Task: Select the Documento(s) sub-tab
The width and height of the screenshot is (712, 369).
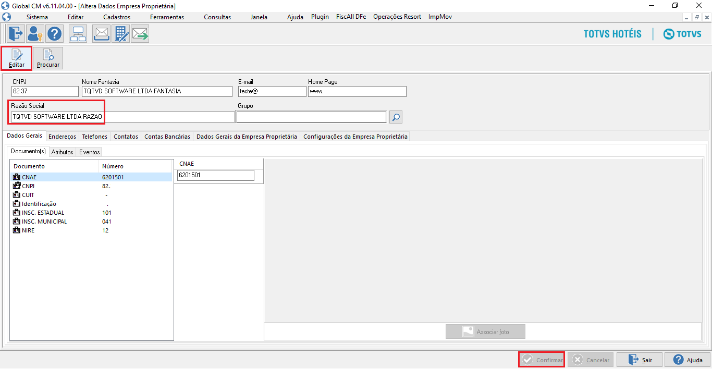Action: 29,152
